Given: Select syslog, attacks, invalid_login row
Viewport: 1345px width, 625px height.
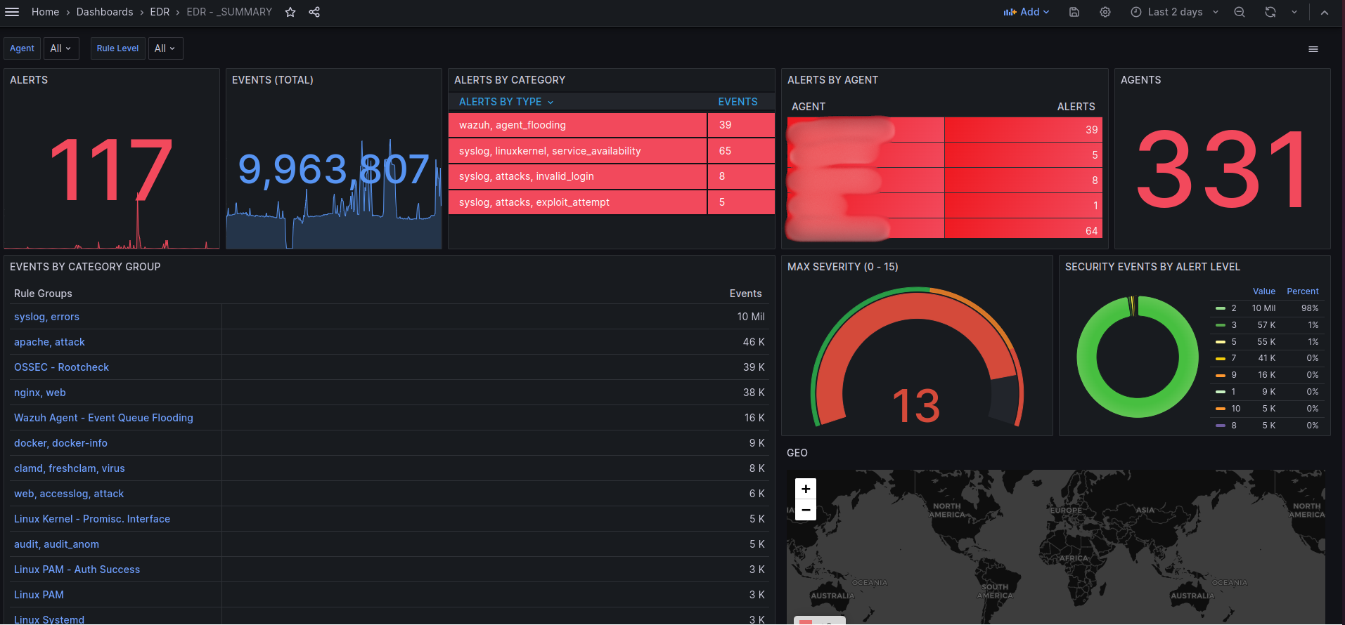Looking at the screenshot, I should 612,176.
